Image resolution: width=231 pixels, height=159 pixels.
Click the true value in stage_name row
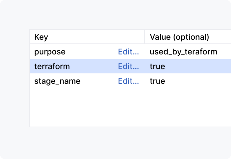(x=157, y=81)
